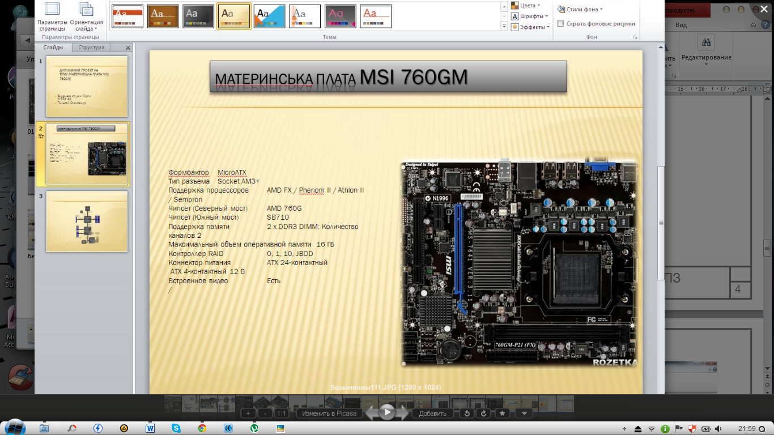Rotate the photo counterclockwise
Screen dimensions: 774x435
tap(467, 413)
